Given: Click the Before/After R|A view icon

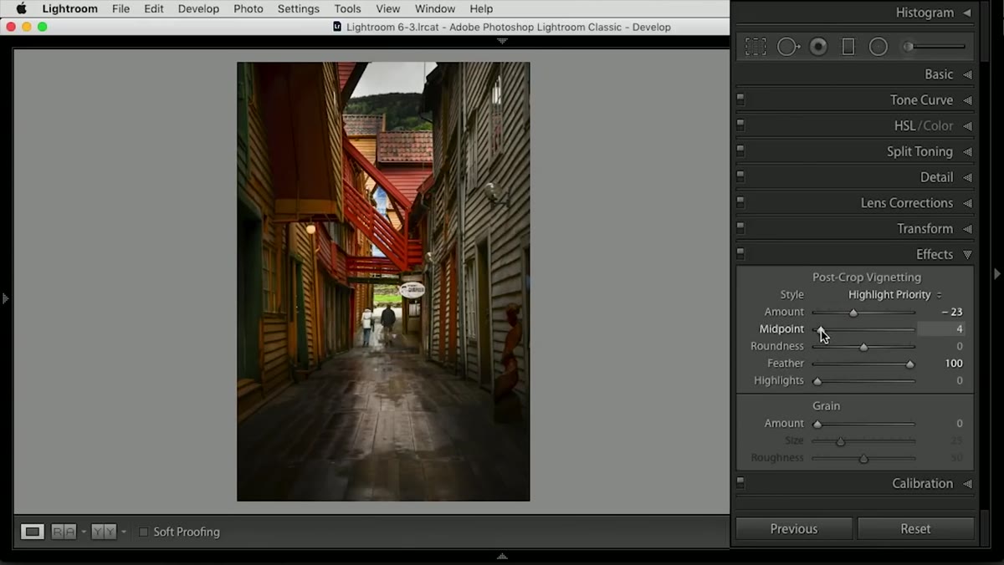Looking at the screenshot, I should click(x=64, y=532).
